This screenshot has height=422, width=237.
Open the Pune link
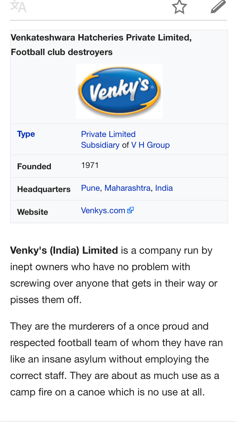[90, 188]
